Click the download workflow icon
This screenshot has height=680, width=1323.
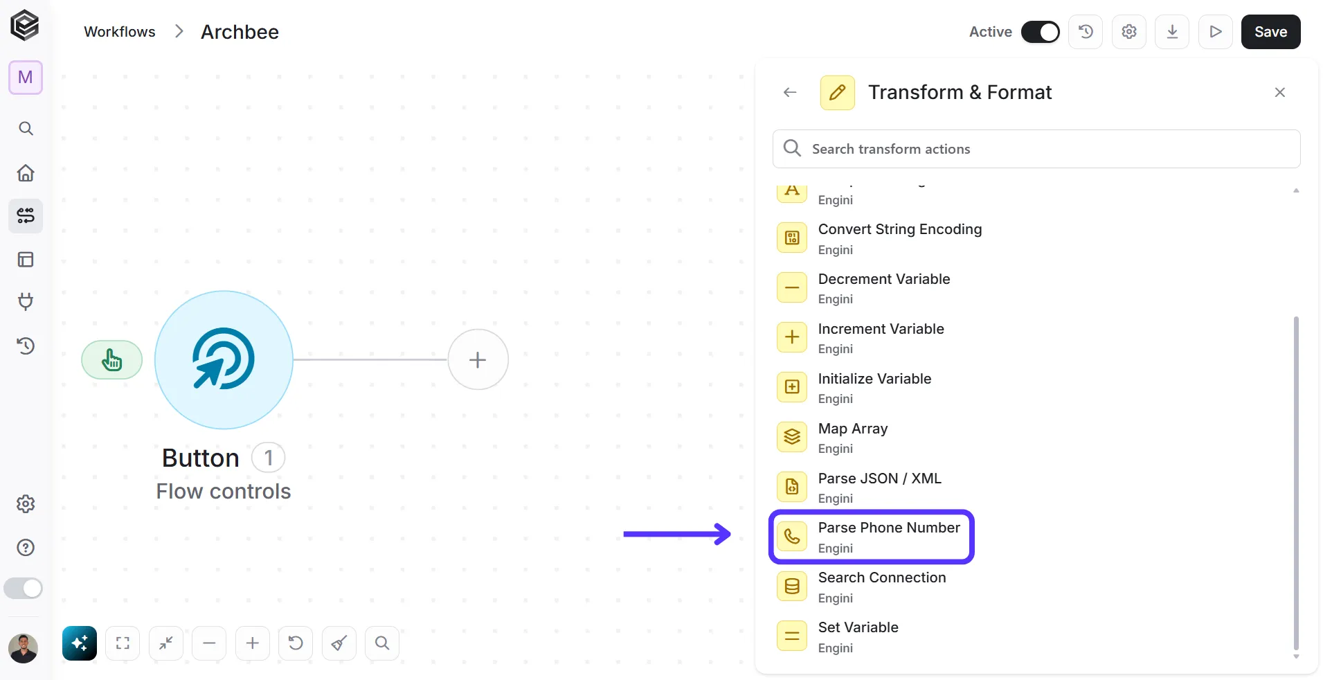(1172, 32)
